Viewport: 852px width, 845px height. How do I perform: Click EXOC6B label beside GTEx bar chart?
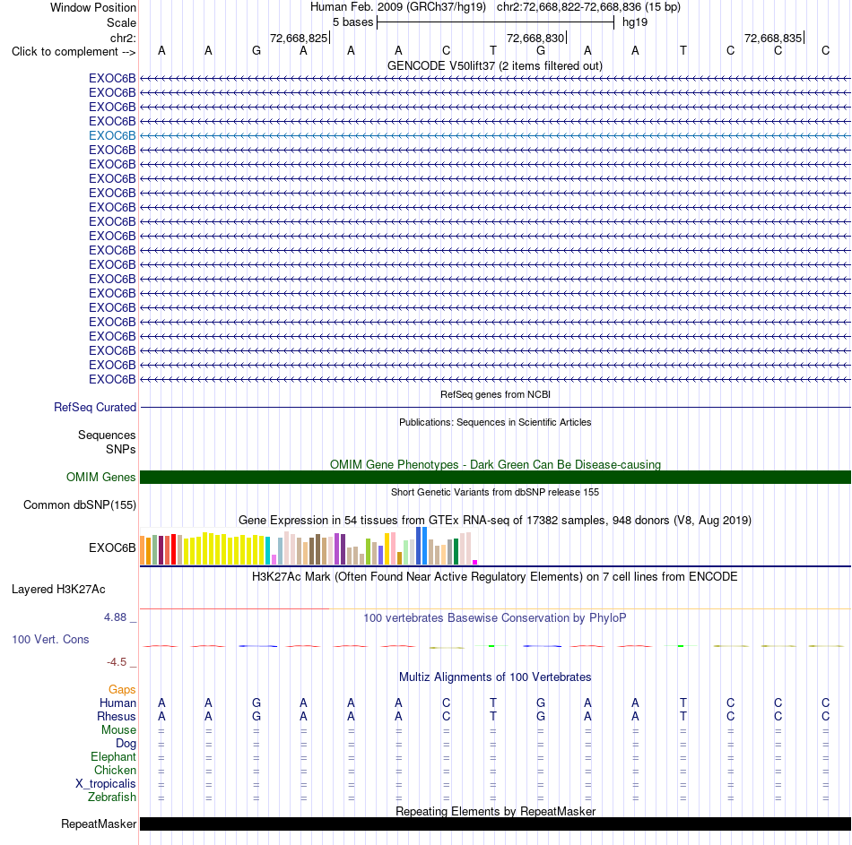[x=112, y=548]
